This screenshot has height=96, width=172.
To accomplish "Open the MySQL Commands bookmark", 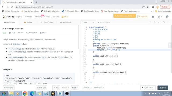I will pos(10,11).
